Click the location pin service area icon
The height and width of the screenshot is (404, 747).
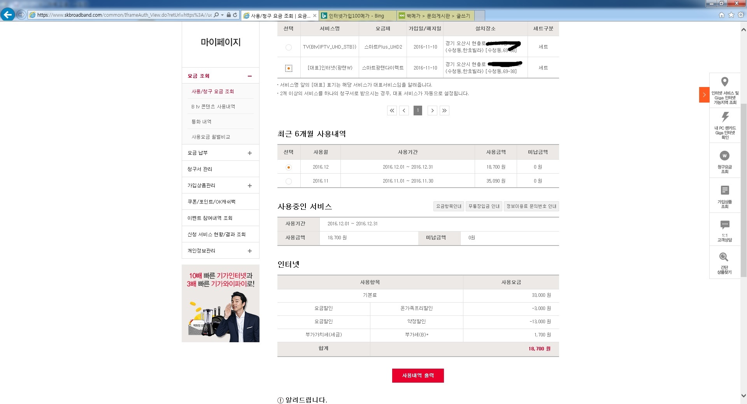724,82
